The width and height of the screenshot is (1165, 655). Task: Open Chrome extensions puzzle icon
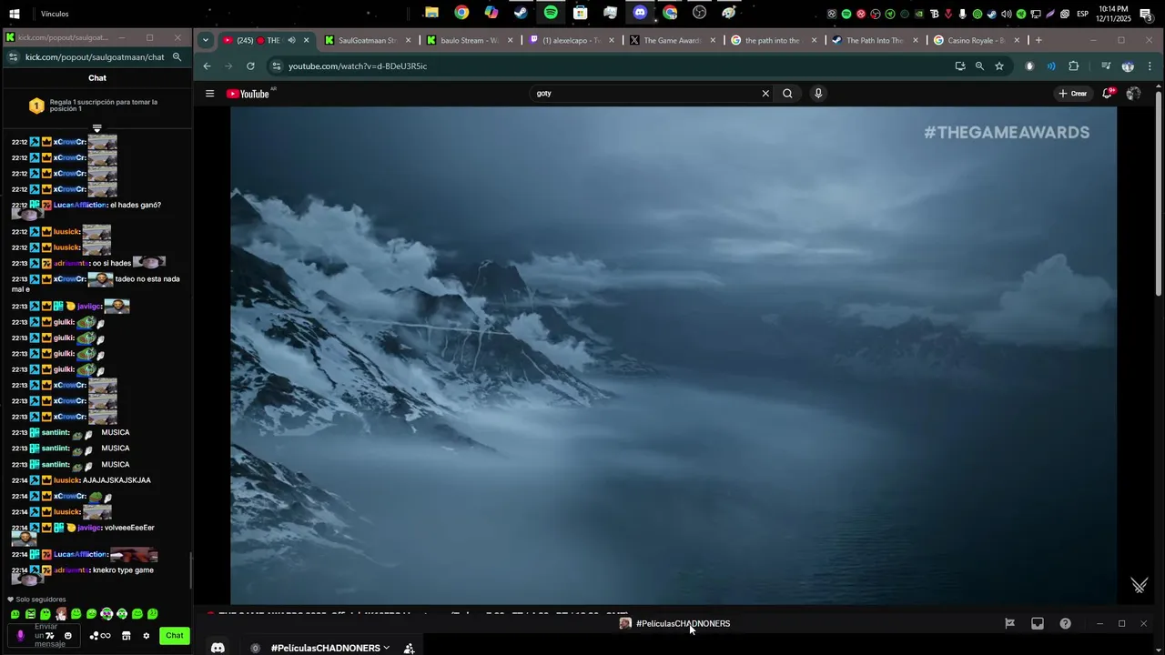coord(1073,66)
